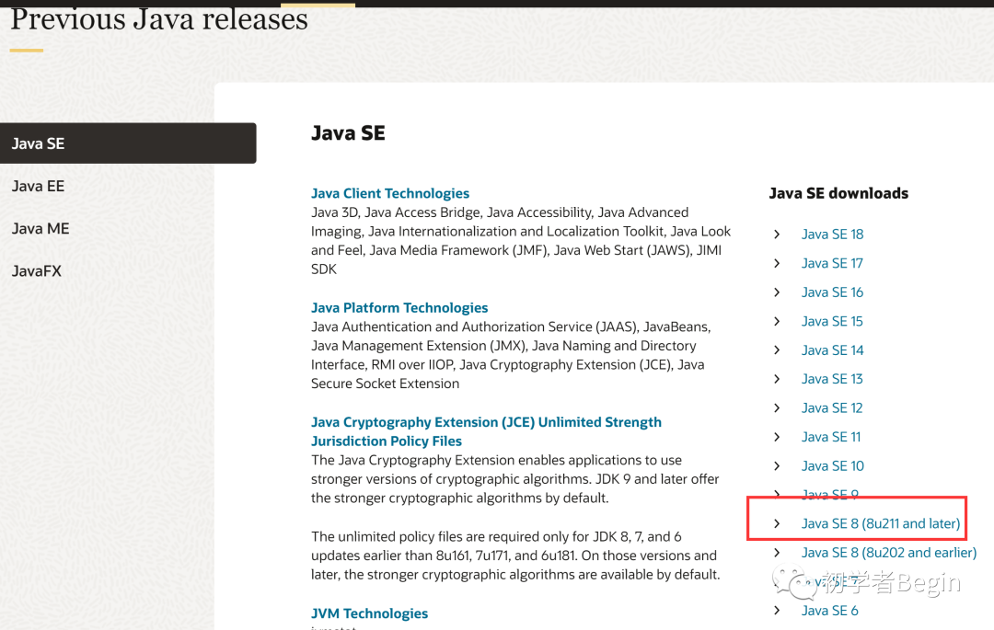This screenshot has height=630, width=994.
Task: Open the Java SE 18 download link
Action: [832, 235]
